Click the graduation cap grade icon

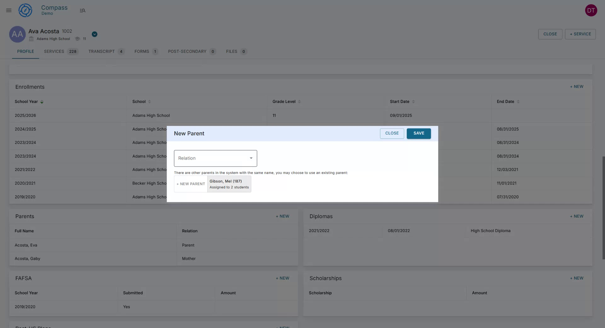pyautogui.click(x=78, y=38)
